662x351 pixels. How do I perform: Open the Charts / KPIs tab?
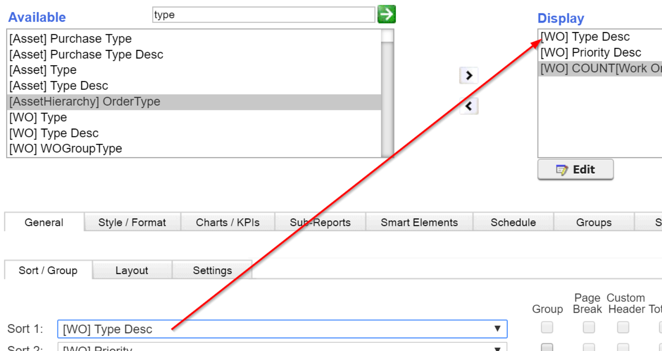(227, 222)
